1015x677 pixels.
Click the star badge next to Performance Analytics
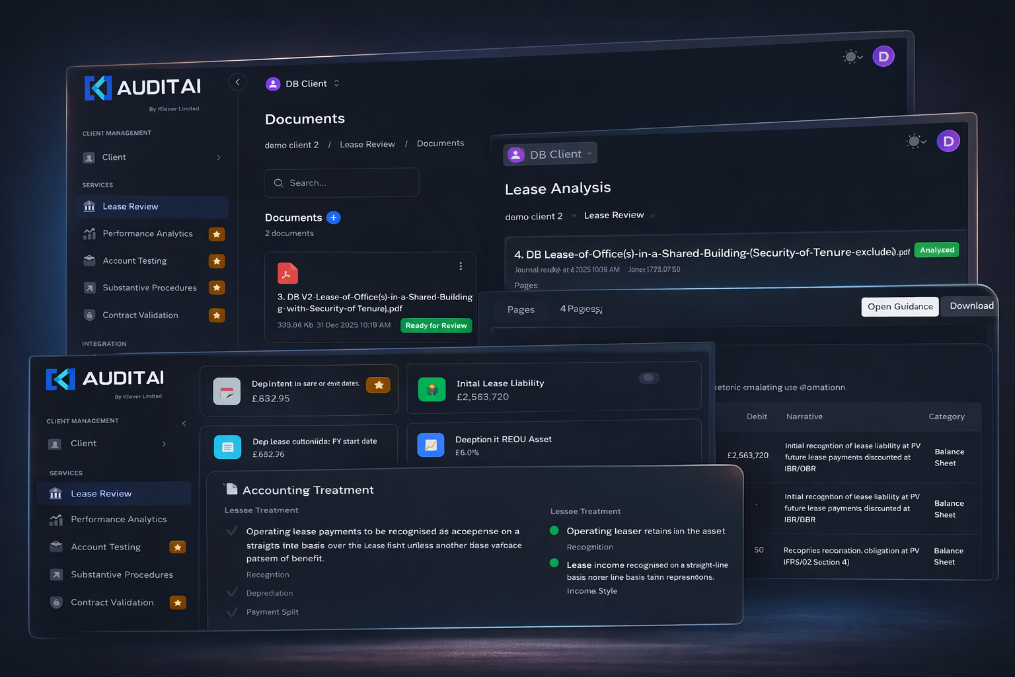(x=217, y=234)
